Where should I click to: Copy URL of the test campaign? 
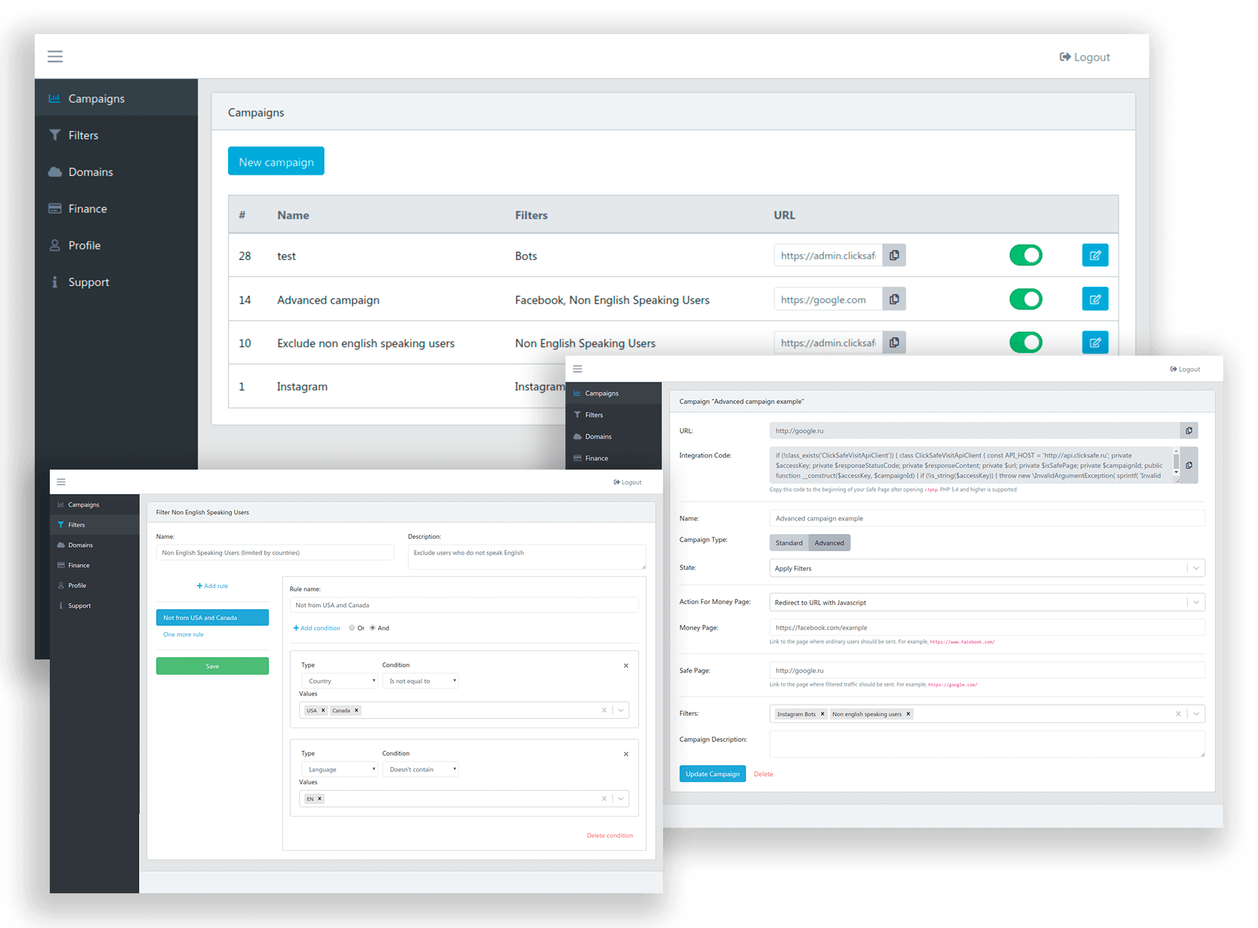(894, 255)
